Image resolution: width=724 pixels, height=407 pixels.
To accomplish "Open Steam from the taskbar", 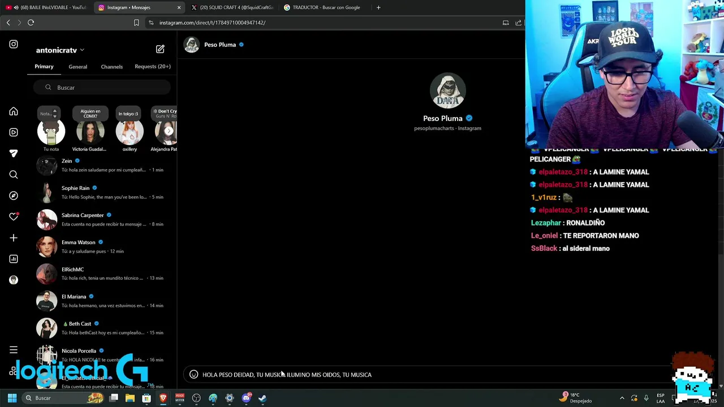I will pos(262,398).
